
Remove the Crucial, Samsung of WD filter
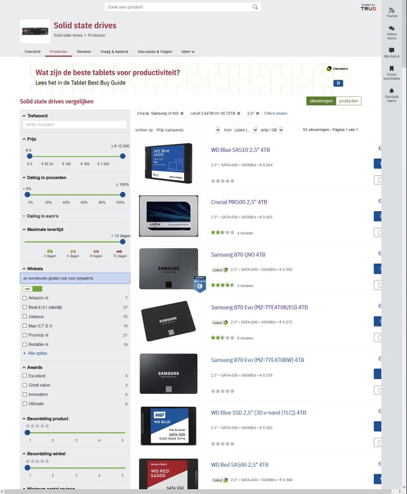point(182,114)
